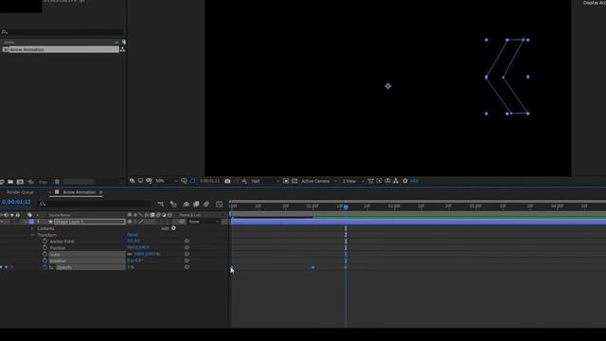606x341 pixels.
Task: Click Reset link next to Transform
Action: tap(133, 235)
